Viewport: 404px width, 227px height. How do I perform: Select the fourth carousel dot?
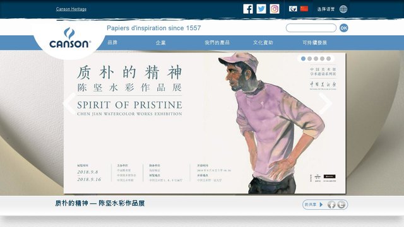(322, 59)
